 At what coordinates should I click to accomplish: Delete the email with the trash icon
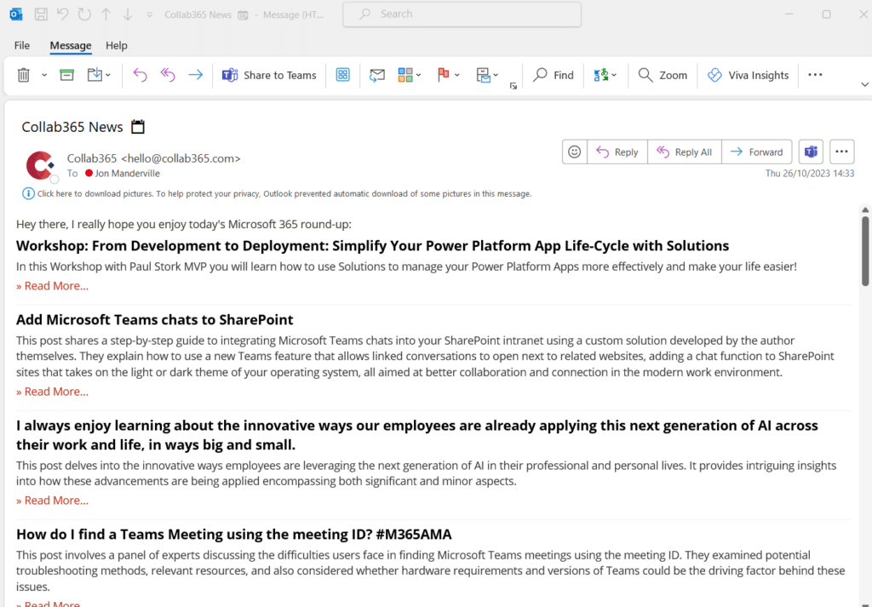coord(23,75)
